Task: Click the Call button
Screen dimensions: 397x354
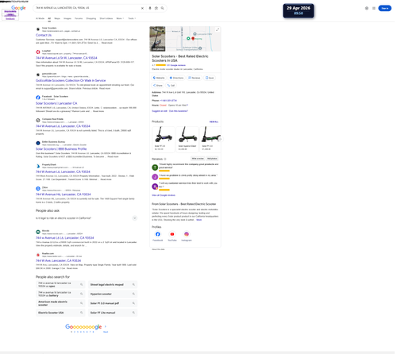Action: pyautogui.click(x=171, y=85)
